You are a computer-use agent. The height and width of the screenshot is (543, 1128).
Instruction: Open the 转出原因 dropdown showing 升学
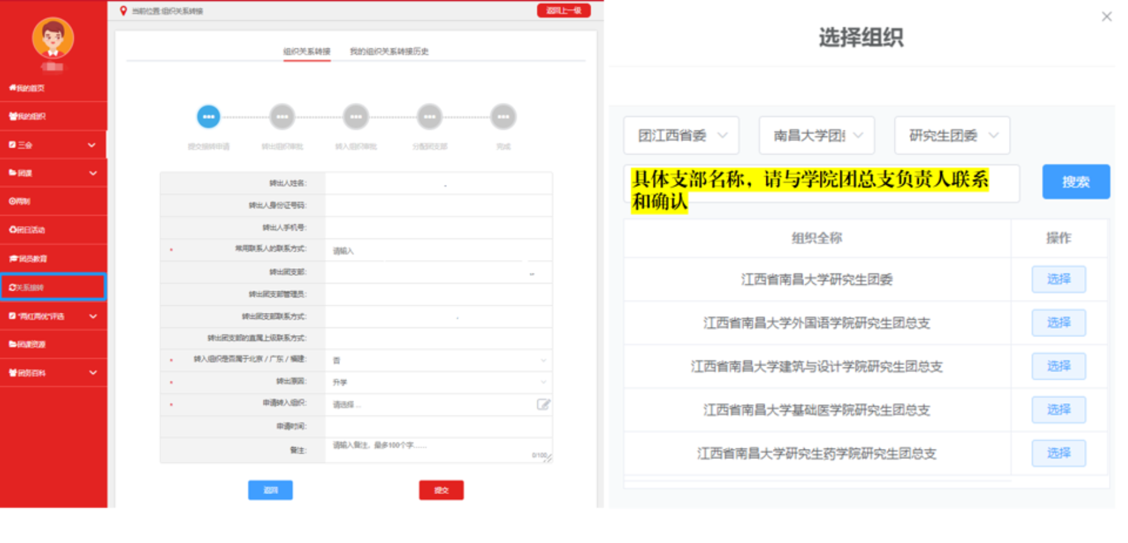pyautogui.click(x=439, y=382)
